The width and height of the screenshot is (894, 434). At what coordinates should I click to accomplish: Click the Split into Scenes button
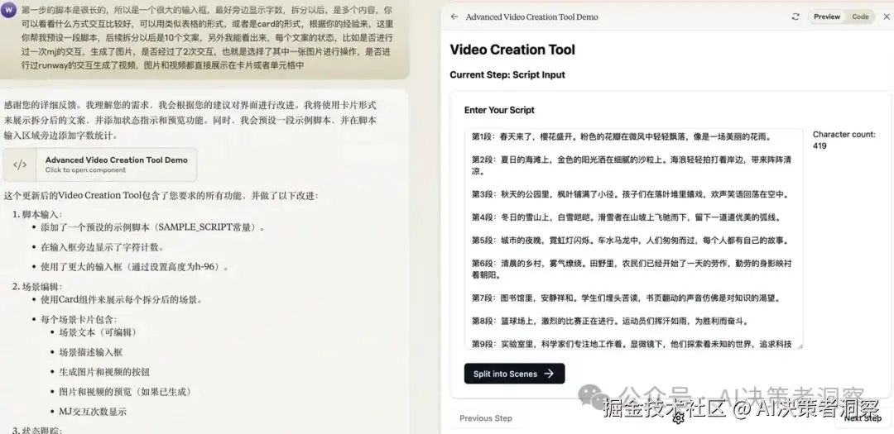(x=514, y=374)
